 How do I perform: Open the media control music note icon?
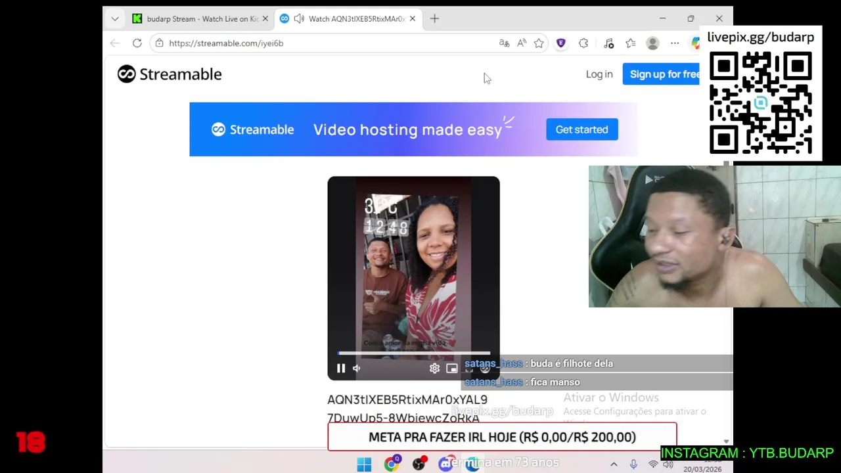(608, 43)
